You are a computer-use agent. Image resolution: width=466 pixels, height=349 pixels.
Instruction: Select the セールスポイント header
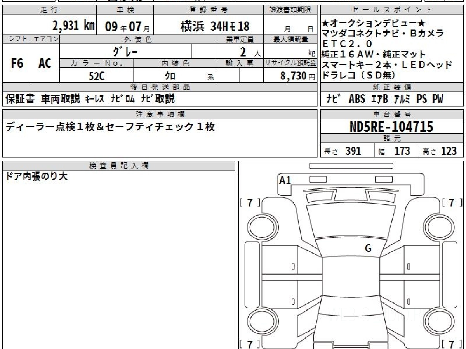pyautogui.click(x=392, y=10)
